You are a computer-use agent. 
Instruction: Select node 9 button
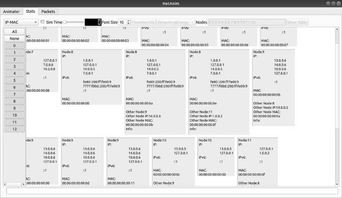(14, 108)
